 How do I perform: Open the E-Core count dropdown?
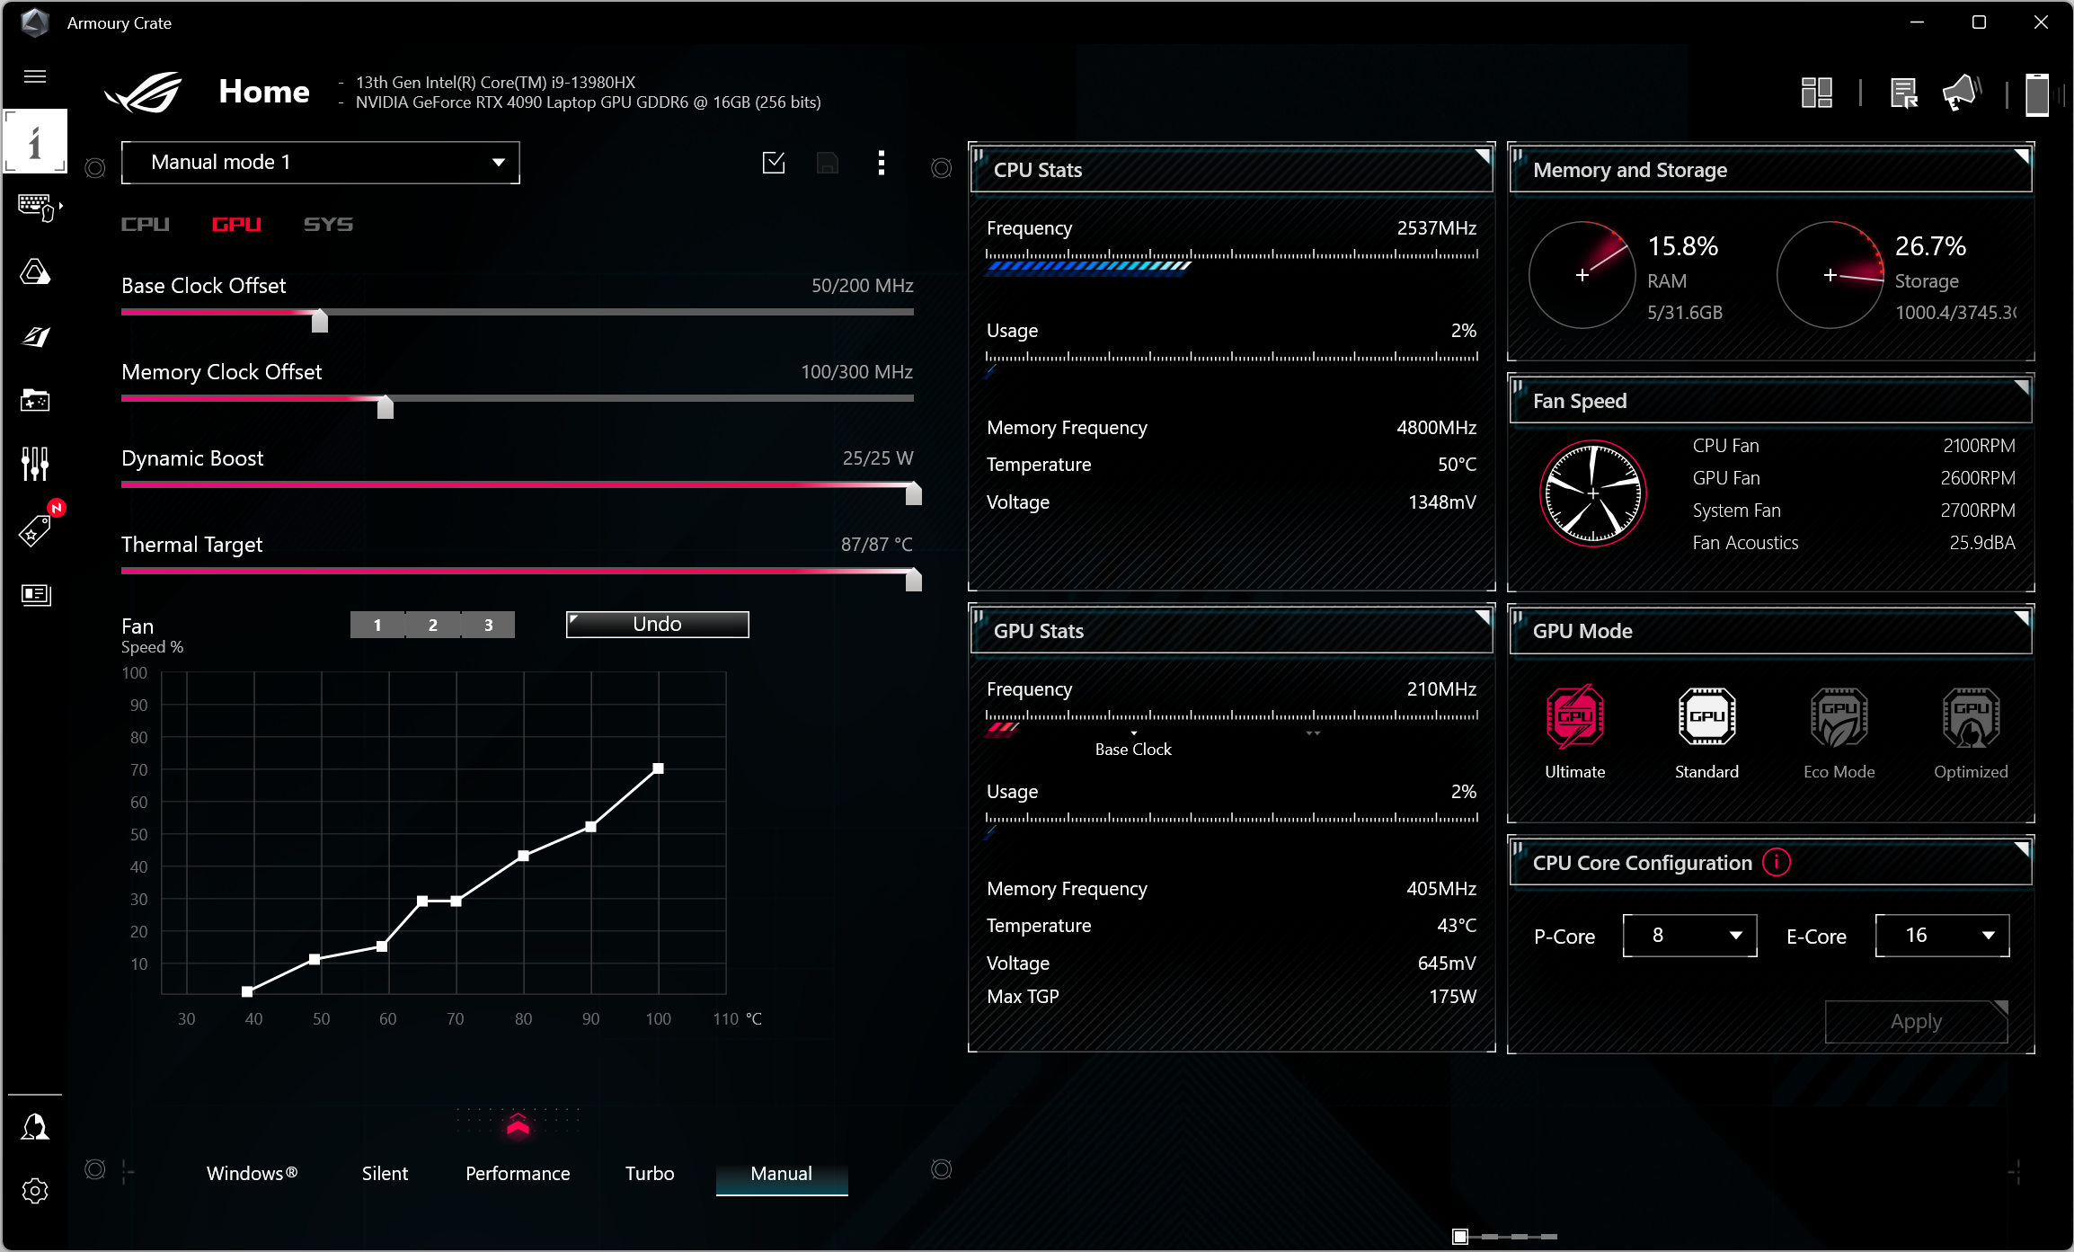point(1942,936)
